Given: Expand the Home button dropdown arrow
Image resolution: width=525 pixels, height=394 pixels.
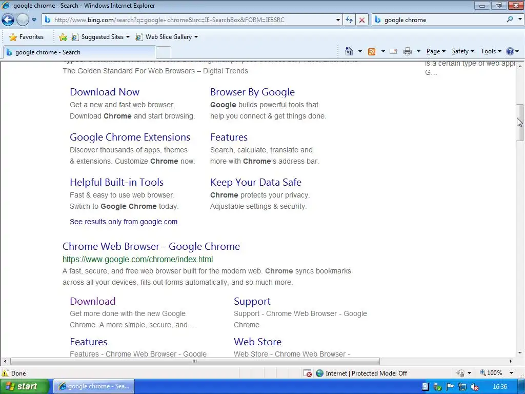Looking at the screenshot, I should point(360,51).
